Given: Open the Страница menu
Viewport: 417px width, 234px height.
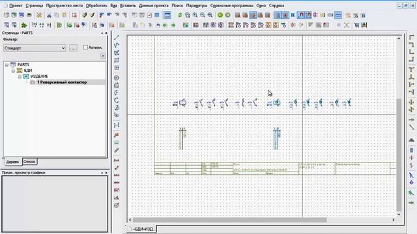Looking at the screenshot, I should tap(35, 5).
